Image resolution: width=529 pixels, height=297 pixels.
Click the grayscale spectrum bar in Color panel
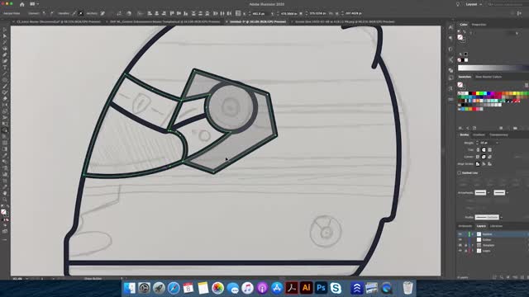click(x=493, y=68)
